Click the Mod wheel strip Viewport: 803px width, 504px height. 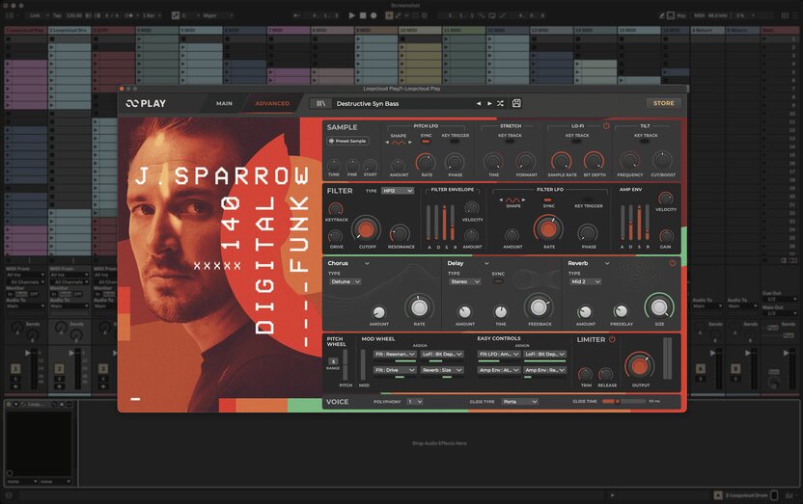point(363,365)
